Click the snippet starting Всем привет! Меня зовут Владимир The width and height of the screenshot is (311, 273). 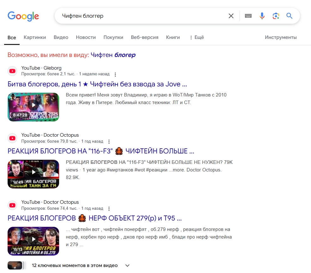coord(146,99)
